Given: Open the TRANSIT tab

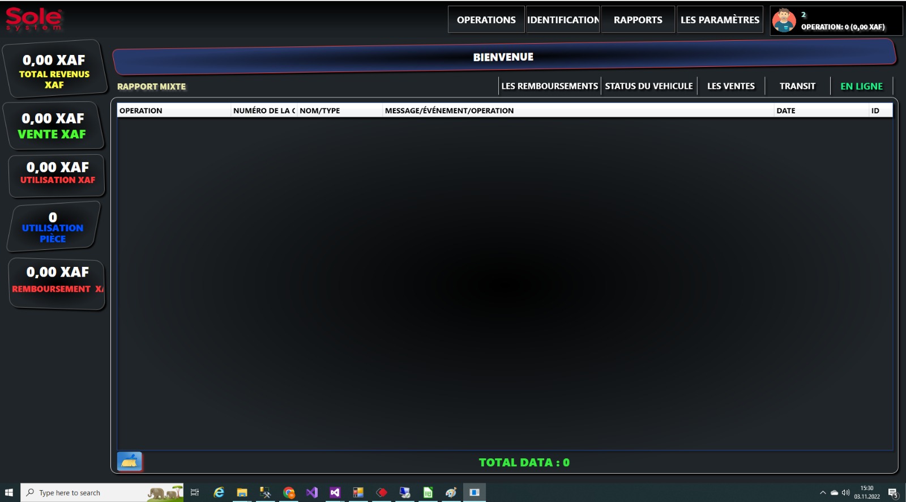Looking at the screenshot, I should pos(797,86).
